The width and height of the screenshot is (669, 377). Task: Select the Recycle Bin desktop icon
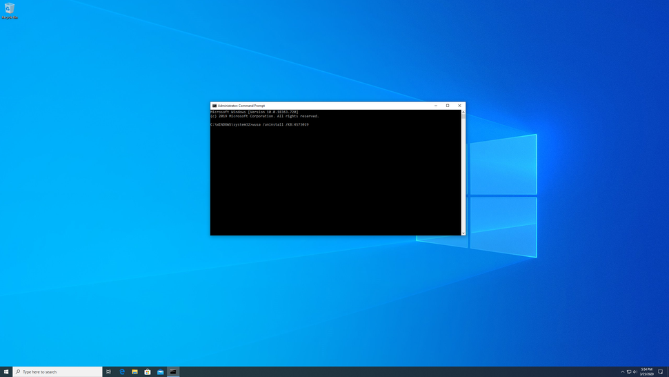(10, 10)
